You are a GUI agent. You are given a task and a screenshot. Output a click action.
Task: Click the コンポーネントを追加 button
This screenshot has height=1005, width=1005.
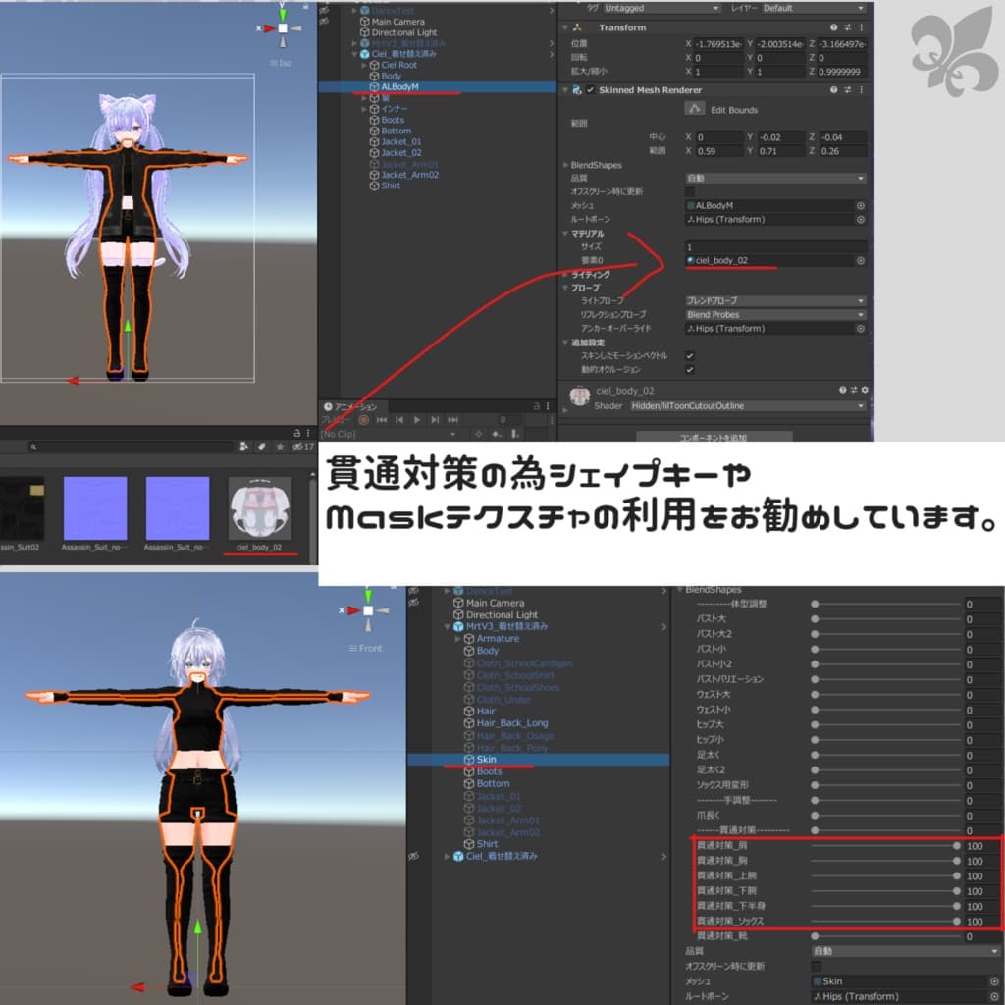714,437
